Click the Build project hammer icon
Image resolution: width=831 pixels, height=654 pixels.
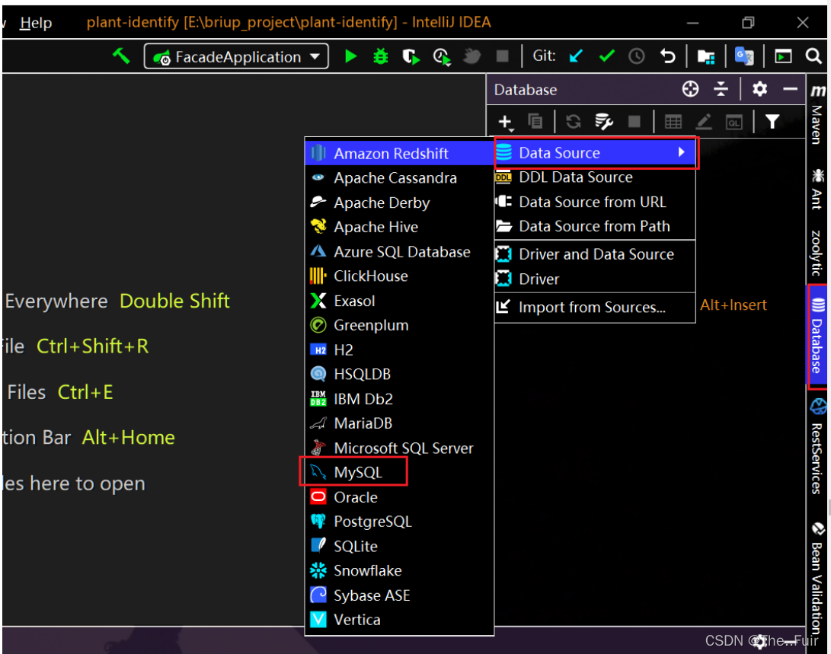click(x=121, y=56)
